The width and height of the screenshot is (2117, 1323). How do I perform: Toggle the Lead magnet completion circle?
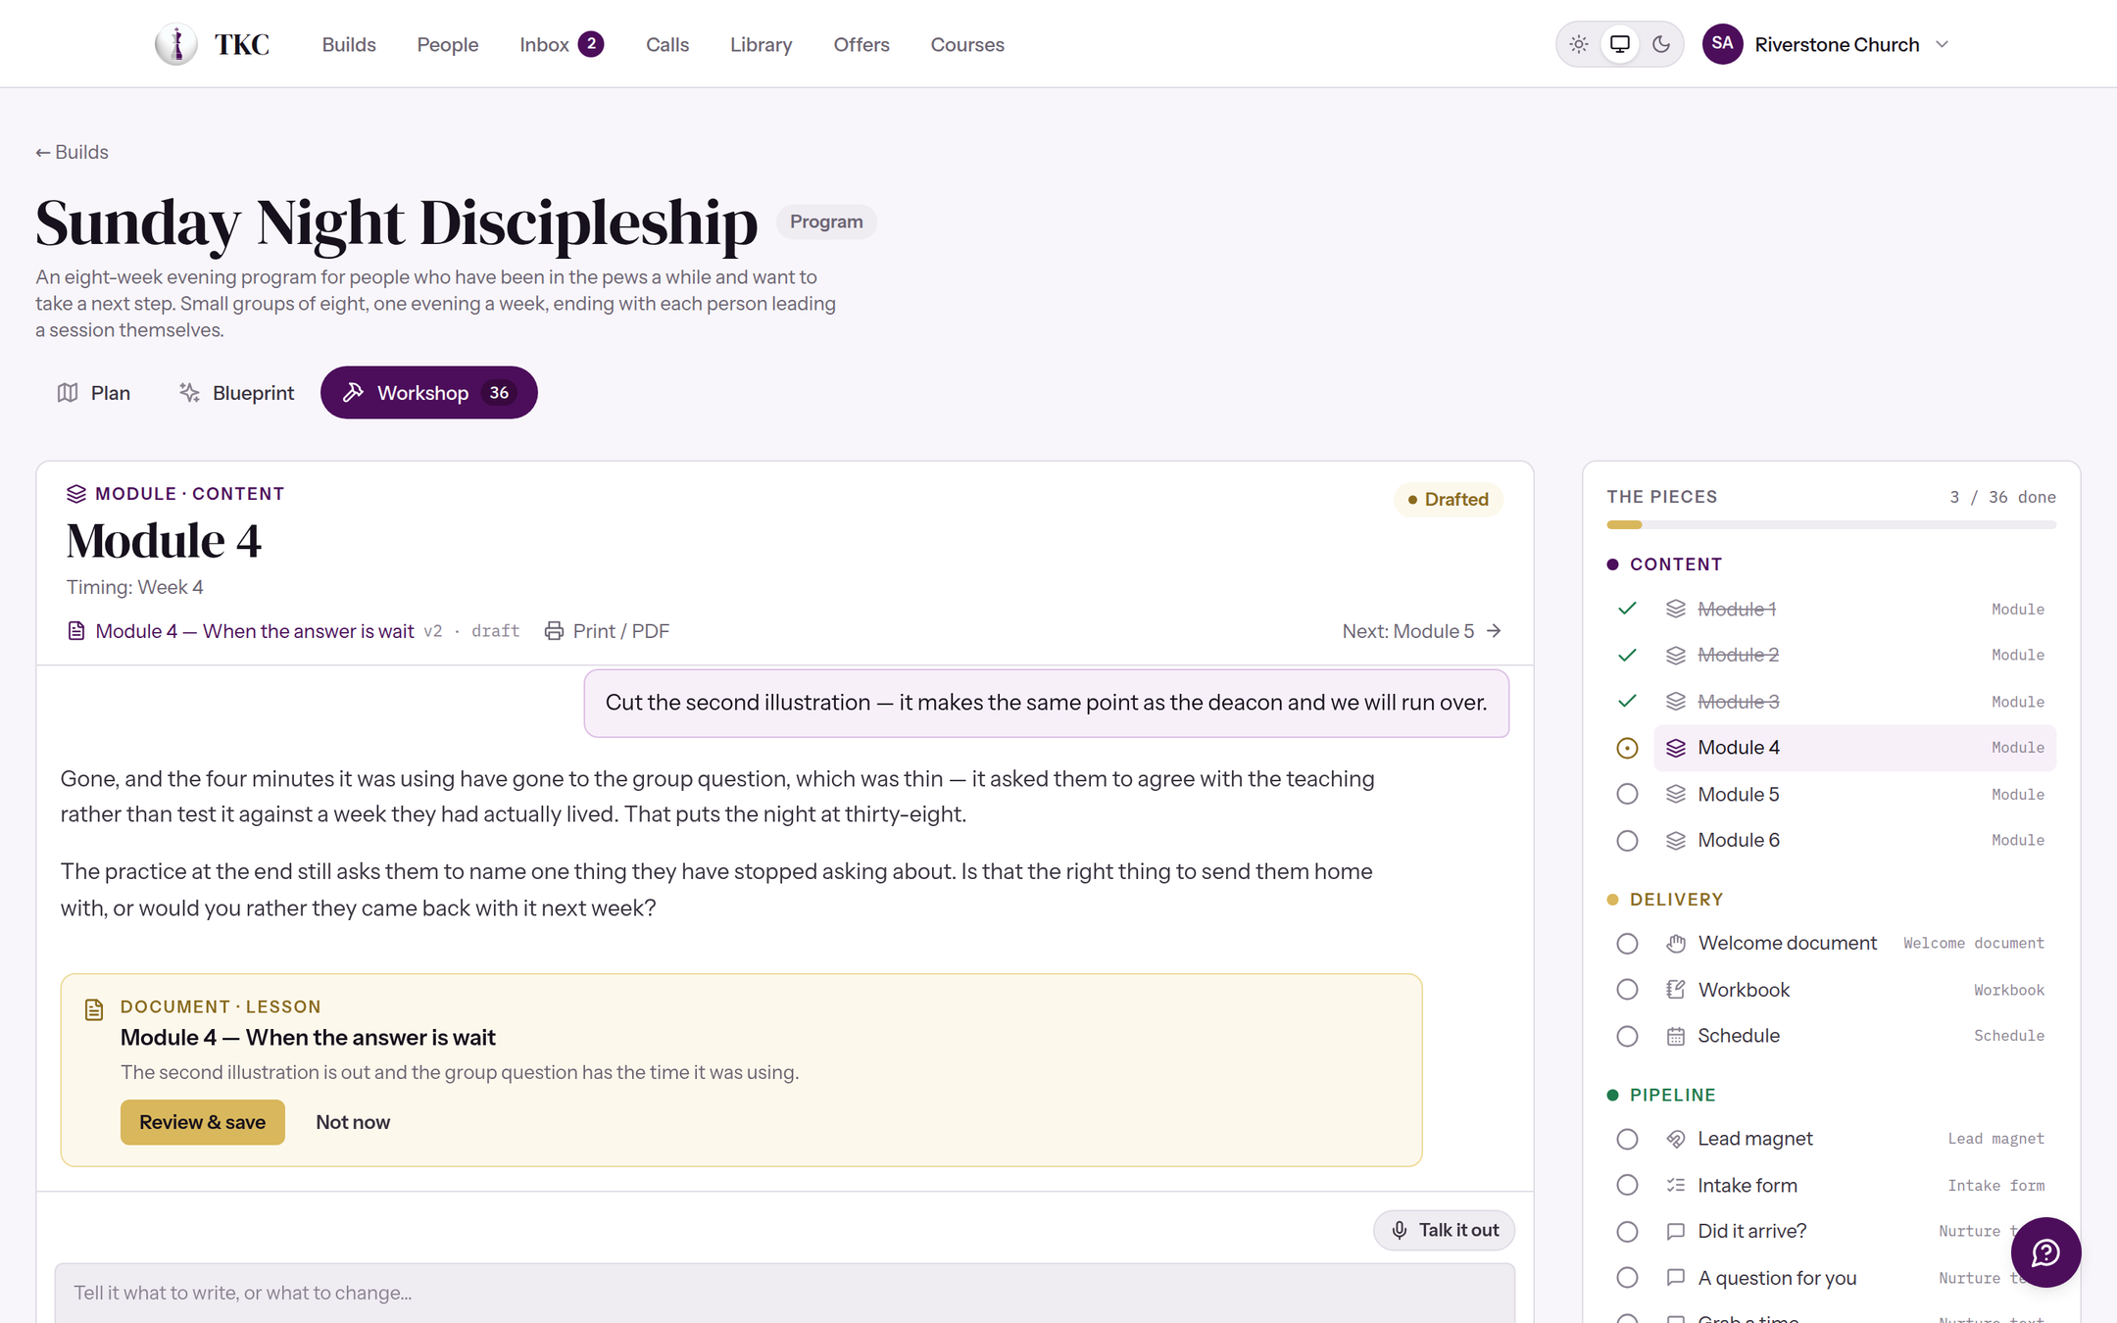(x=1627, y=1139)
